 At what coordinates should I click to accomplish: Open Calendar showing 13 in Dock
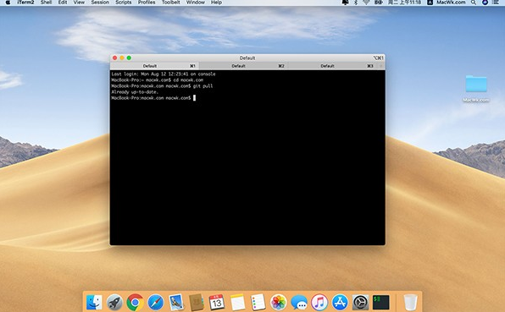coord(217,303)
